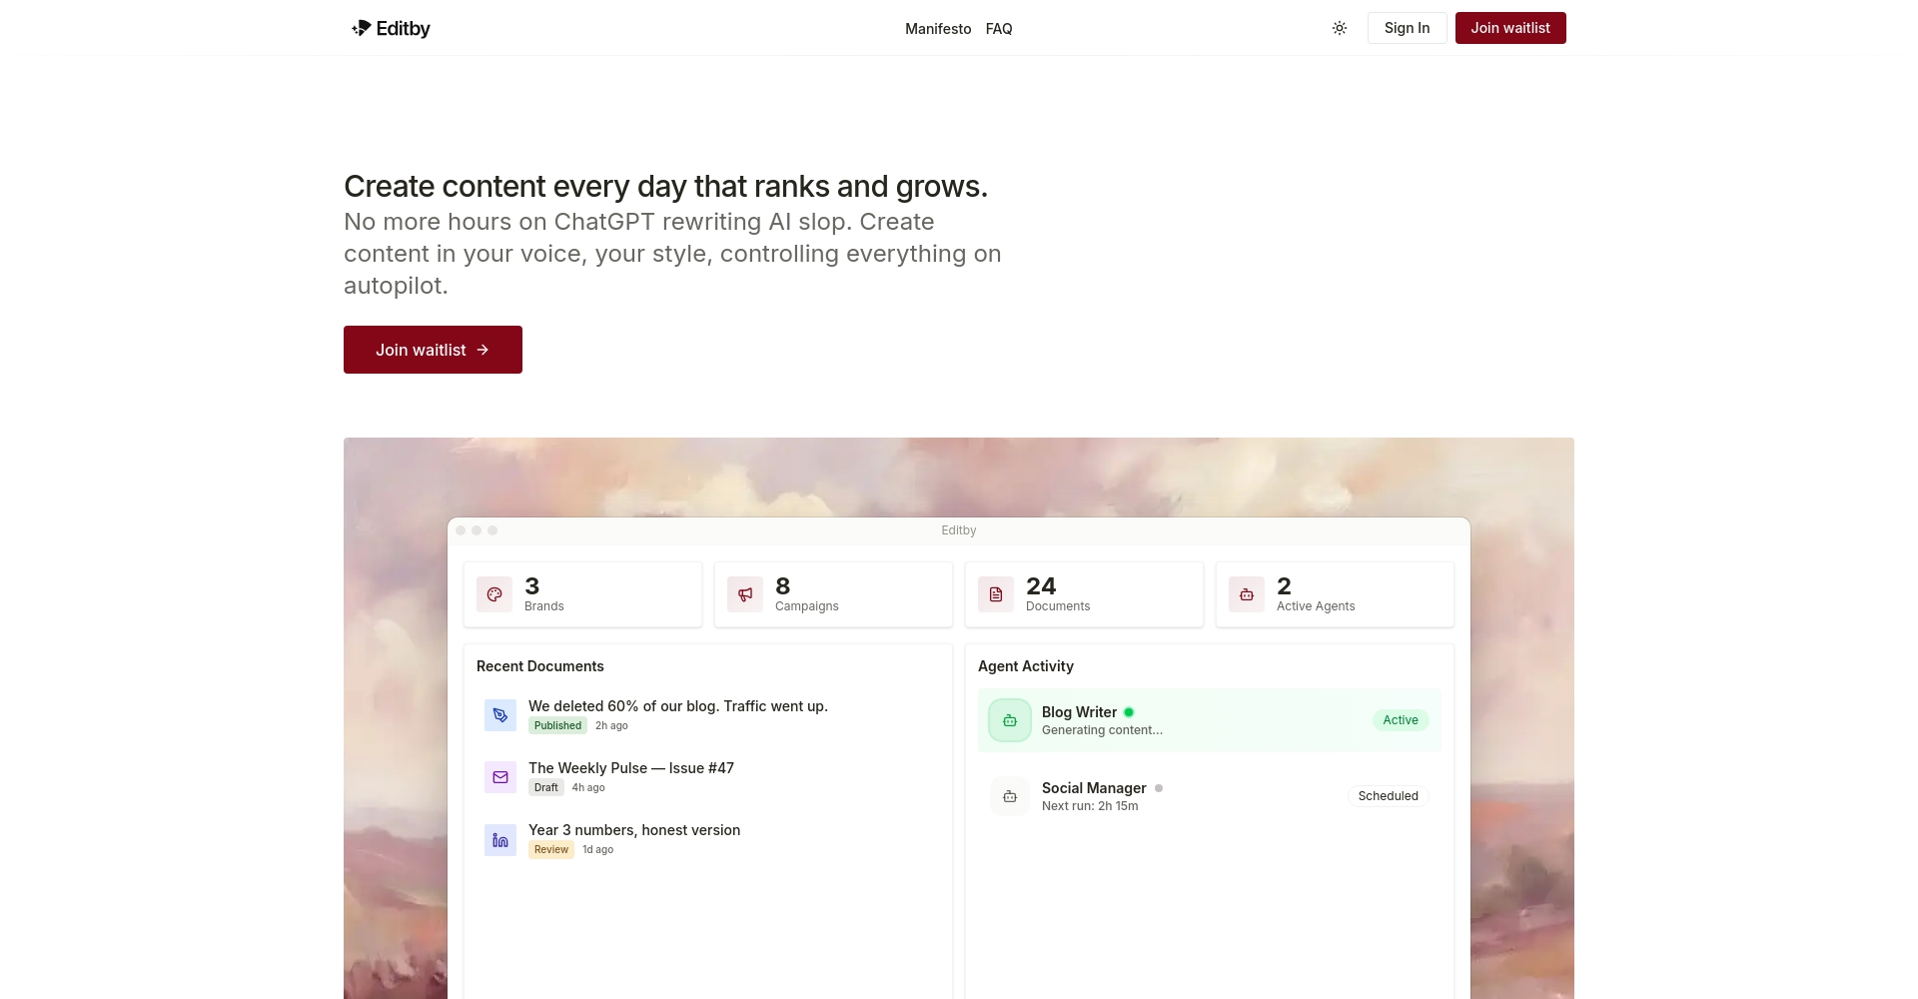1918x999 pixels.
Task: Open 'We deleted 60% of our blog' document
Action: (x=677, y=706)
